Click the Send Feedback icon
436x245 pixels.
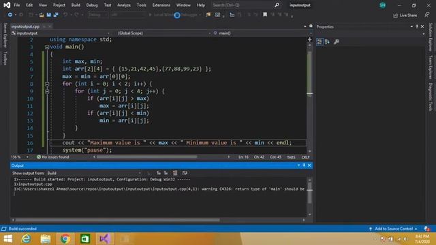click(427, 15)
